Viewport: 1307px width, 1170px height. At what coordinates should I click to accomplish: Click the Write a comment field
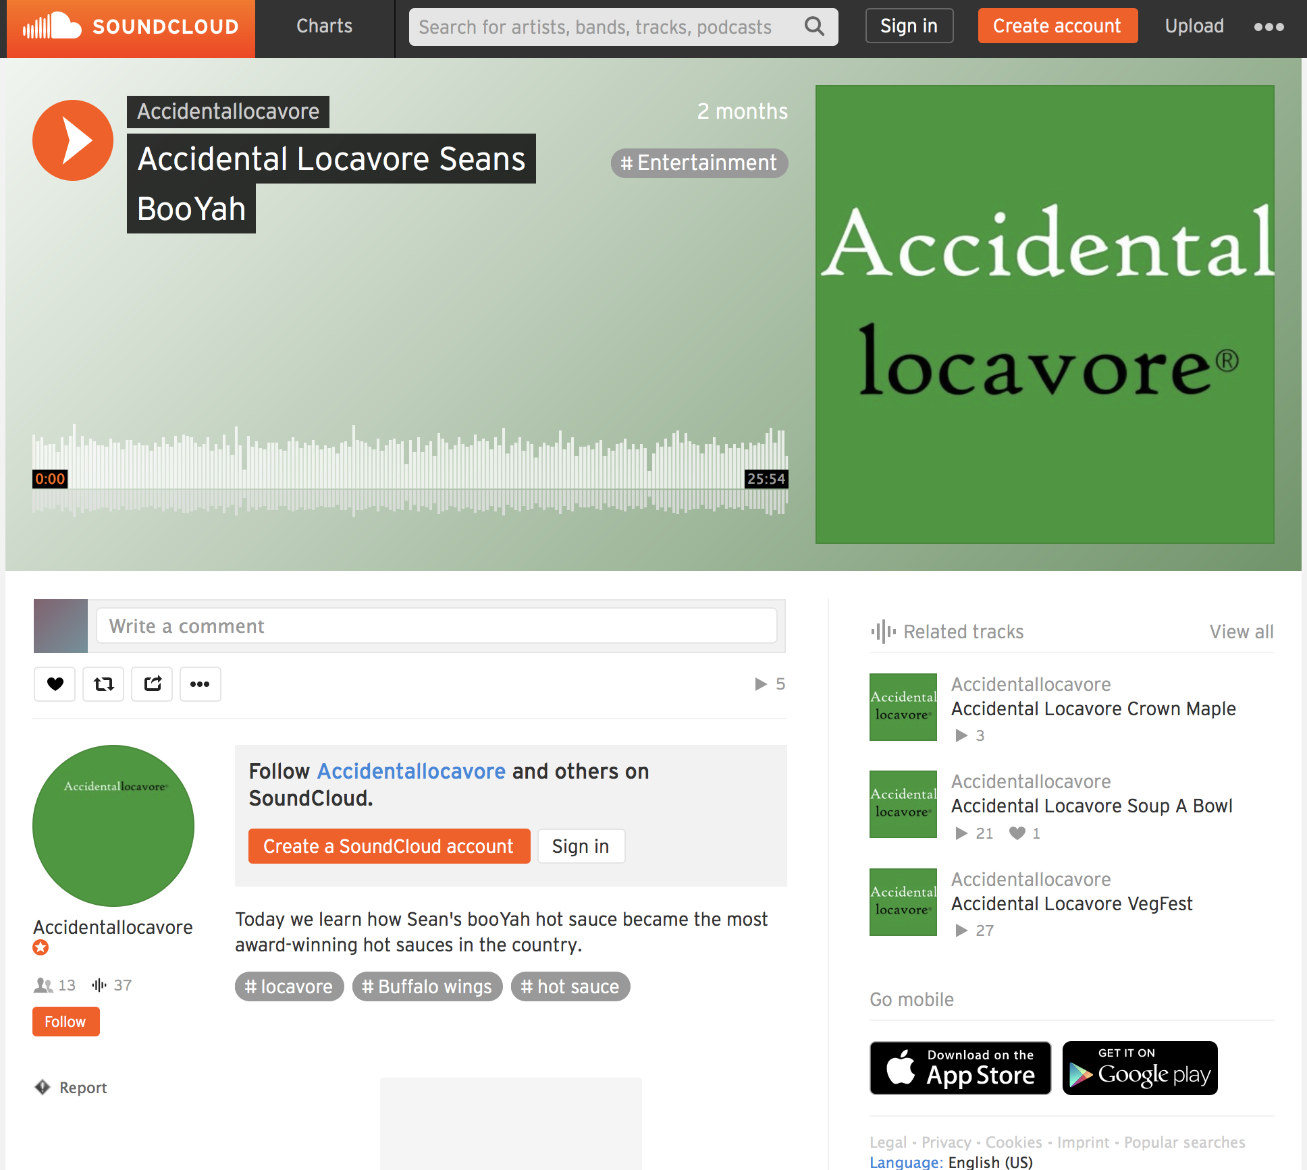tap(436, 626)
